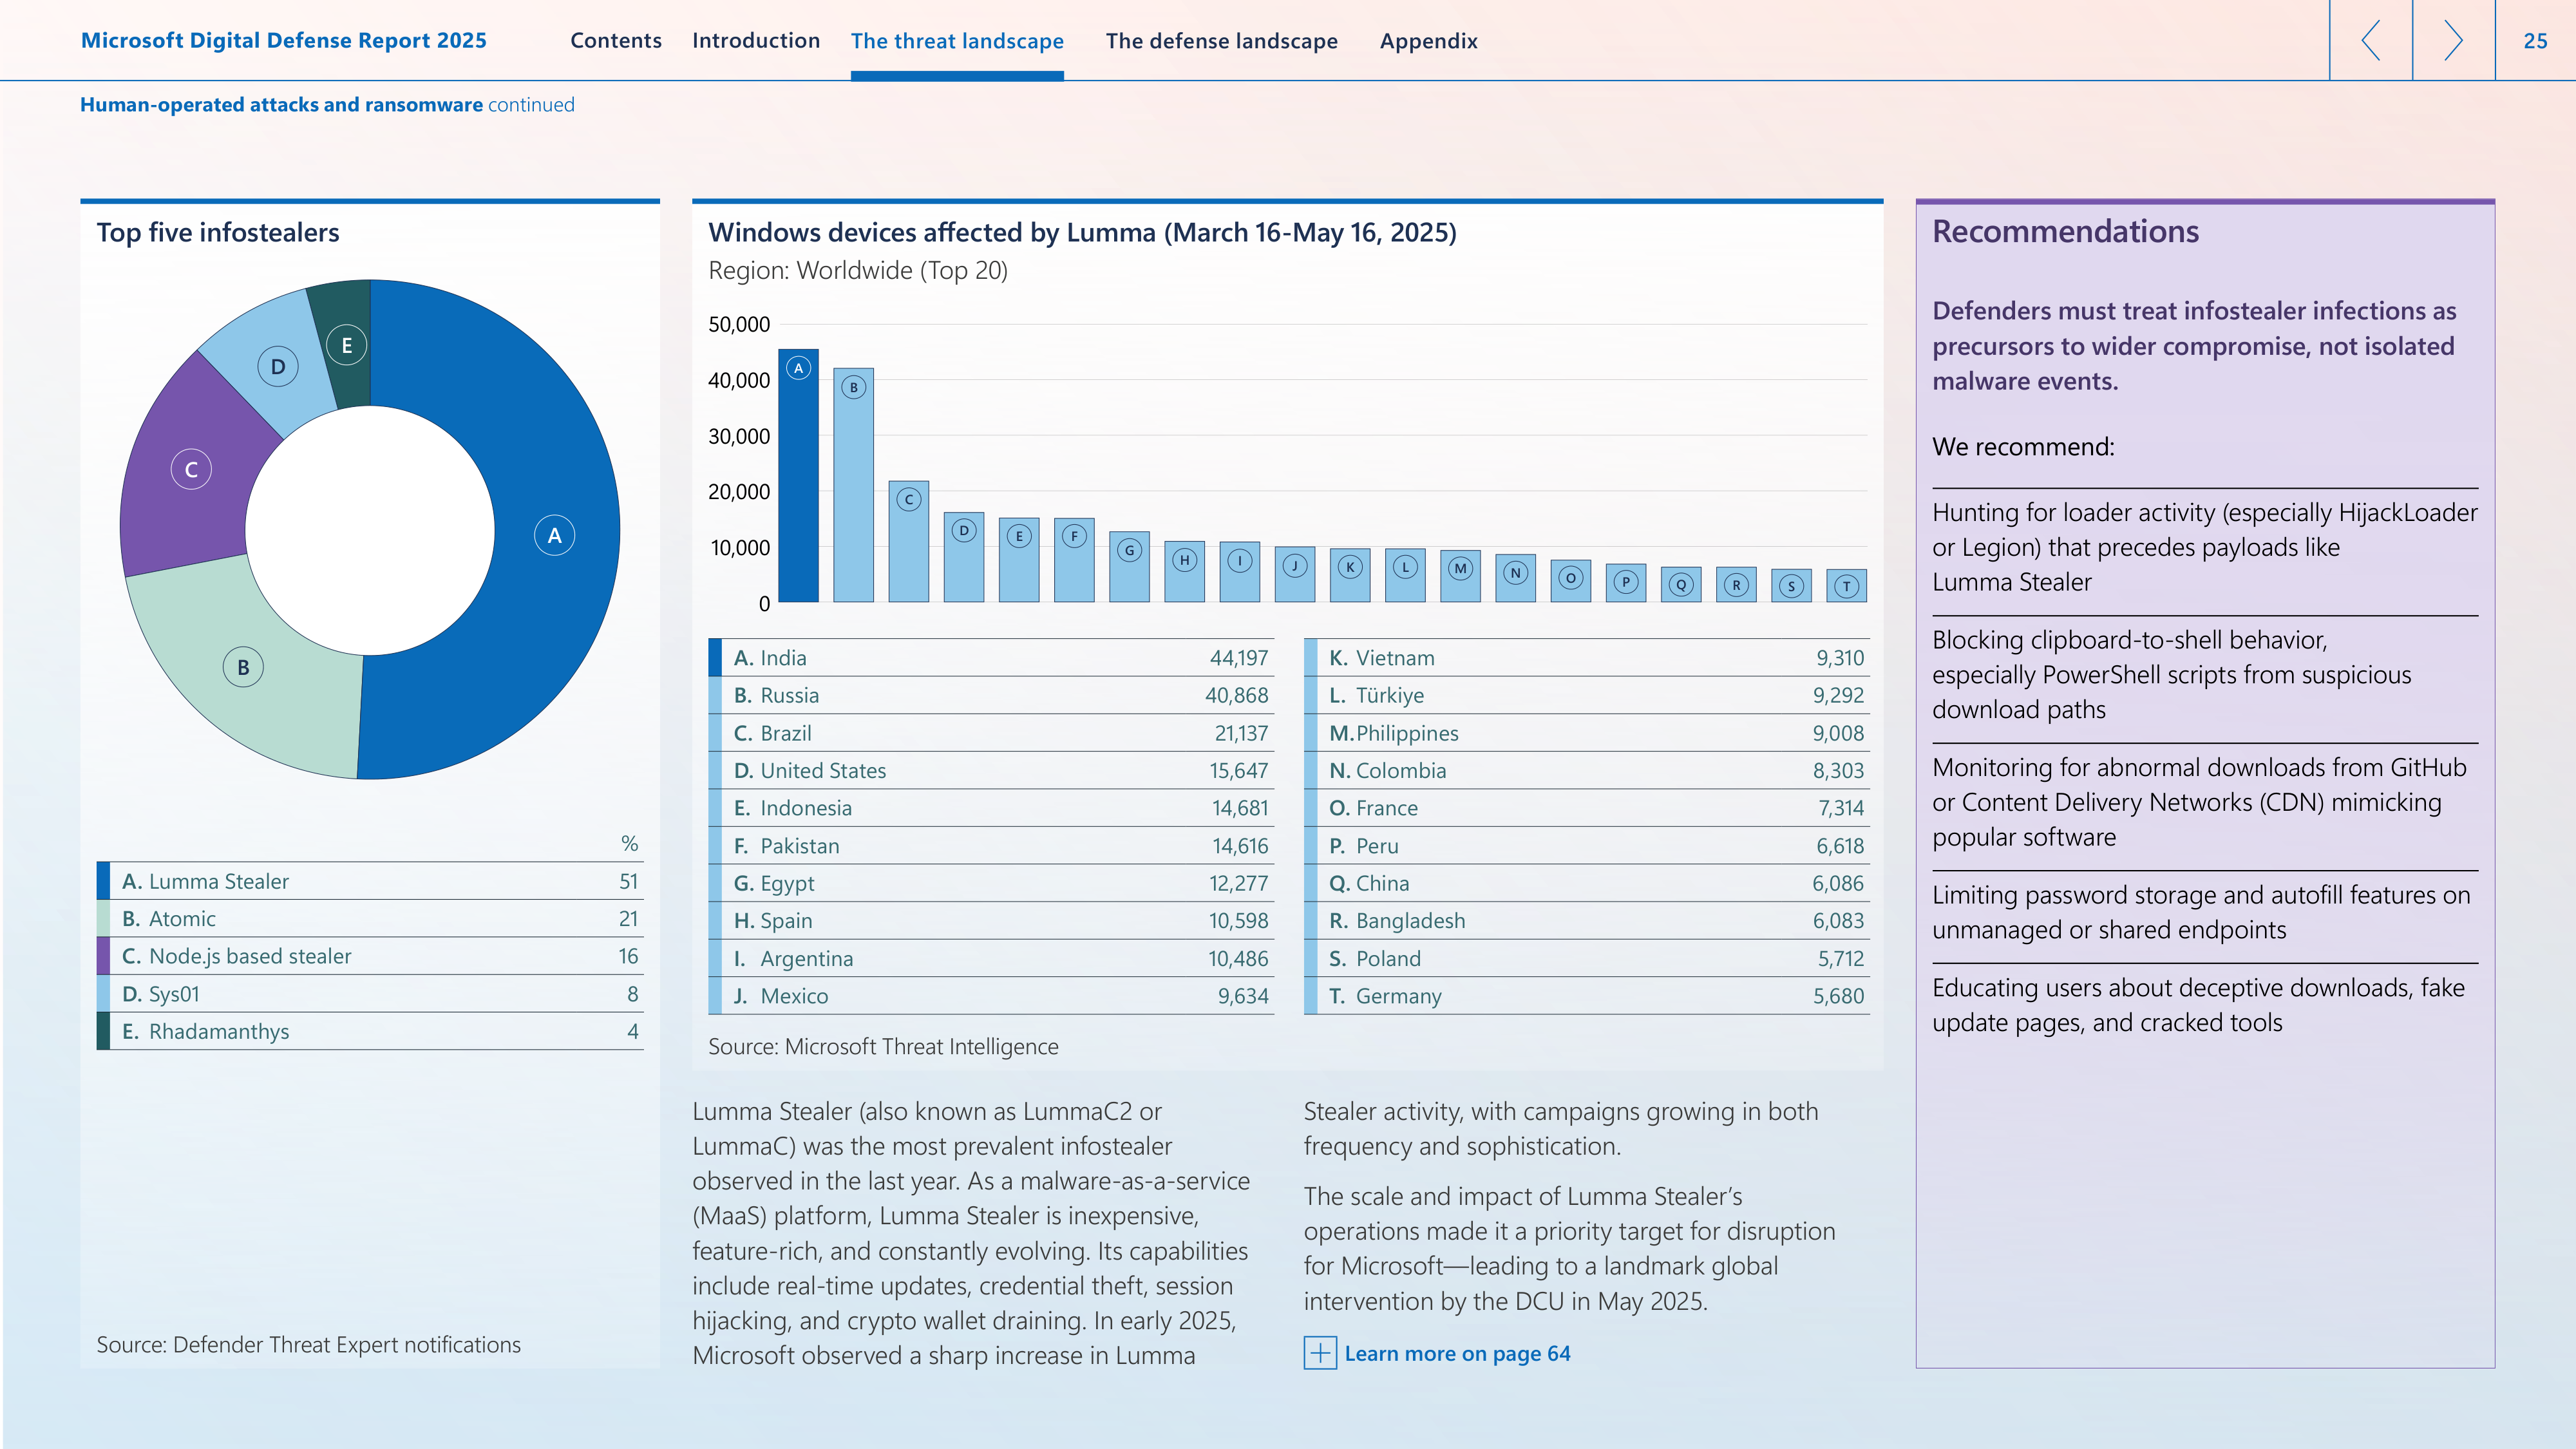This screenshot has height=1449, width=2576.
Task: Open the Introduction tab
Action: click(x=756, y=41)
